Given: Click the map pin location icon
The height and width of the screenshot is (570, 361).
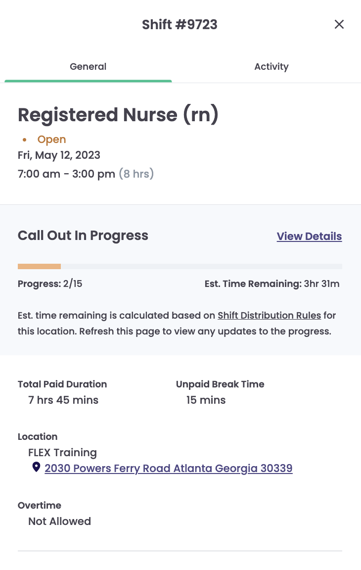Looking at the screenshot, I should 36,467.
